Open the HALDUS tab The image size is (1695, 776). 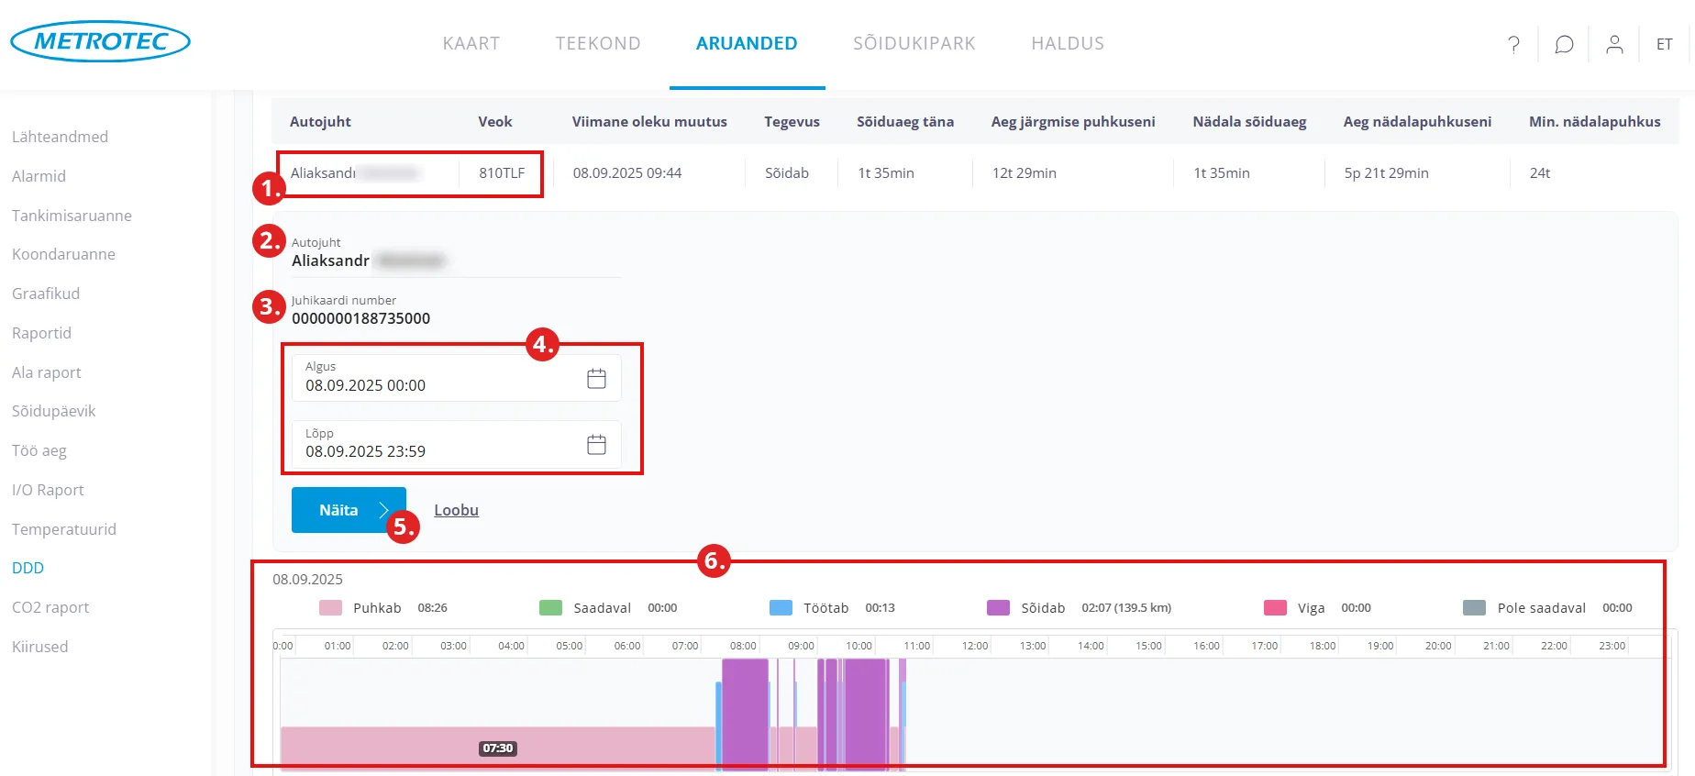pyautogui.click(x=1067, y=43)
